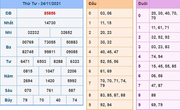The height and width of the screenshot is (110, 180).
Task: Click Đầu row 9 values 92, 94
Action: point(106,105)
